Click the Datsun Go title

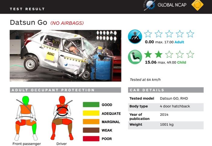coord(28,22)
